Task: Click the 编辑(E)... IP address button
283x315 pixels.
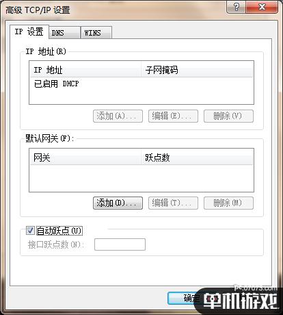Action: (x=173, y=116)
